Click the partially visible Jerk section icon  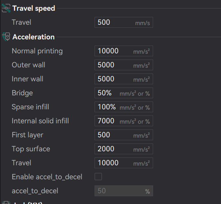pyautogui.click(x=6, y=202)
